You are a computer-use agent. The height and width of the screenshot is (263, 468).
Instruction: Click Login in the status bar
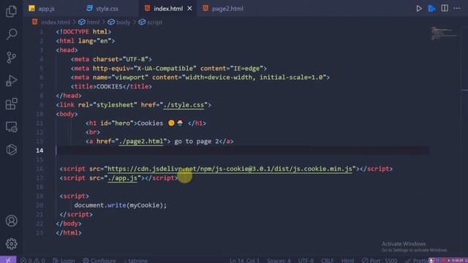(64, 260)
